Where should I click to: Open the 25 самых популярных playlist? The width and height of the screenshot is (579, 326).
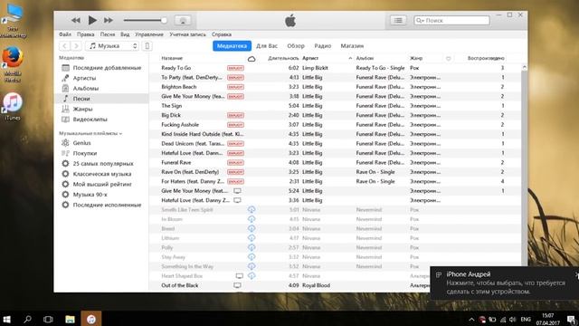coord(101,164)
